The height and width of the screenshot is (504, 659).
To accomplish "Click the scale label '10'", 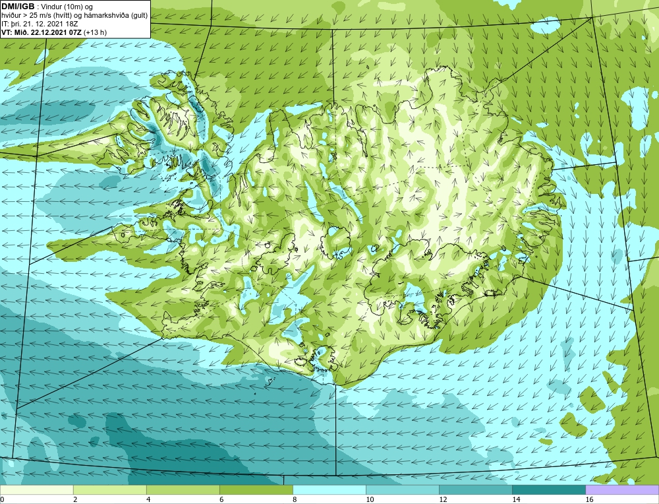I will tap(370, 499).
